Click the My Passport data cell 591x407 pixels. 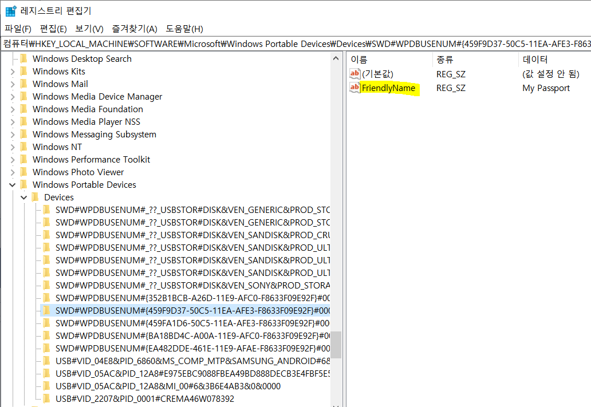point(546,88)
